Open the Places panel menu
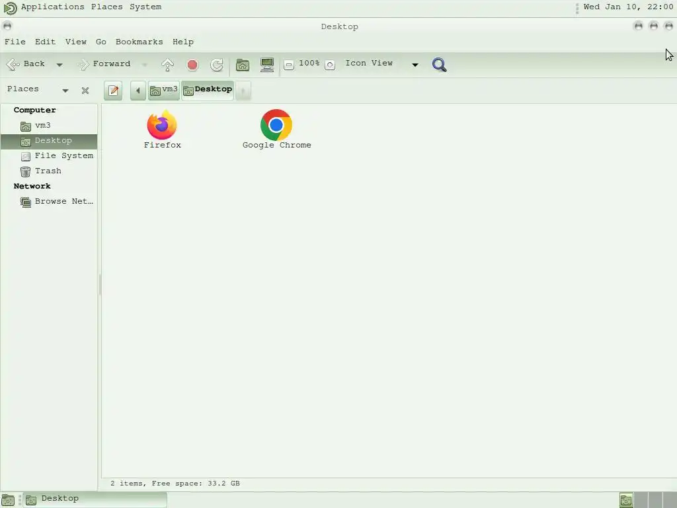Viewport: 677px width, 508px height. pos(106,7)
